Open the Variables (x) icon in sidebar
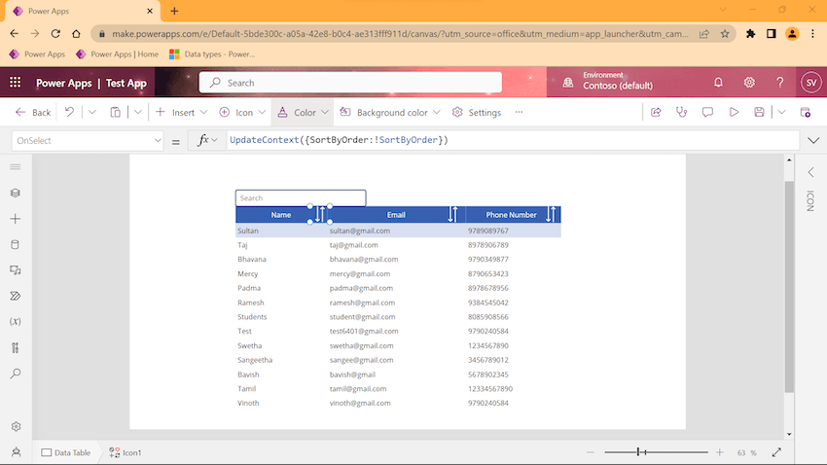 pos(16,322)
